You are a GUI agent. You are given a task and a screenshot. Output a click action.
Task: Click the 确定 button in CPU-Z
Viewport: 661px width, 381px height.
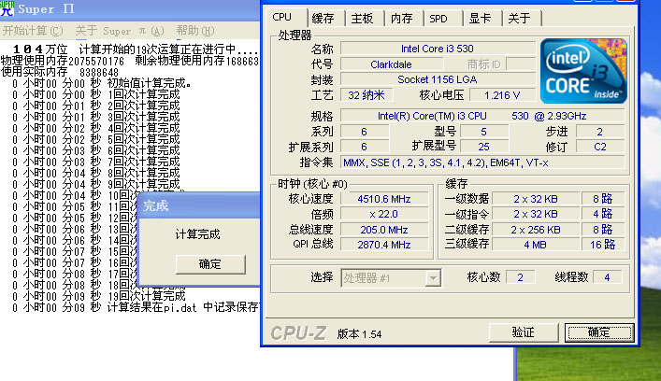tap(599, 332)
